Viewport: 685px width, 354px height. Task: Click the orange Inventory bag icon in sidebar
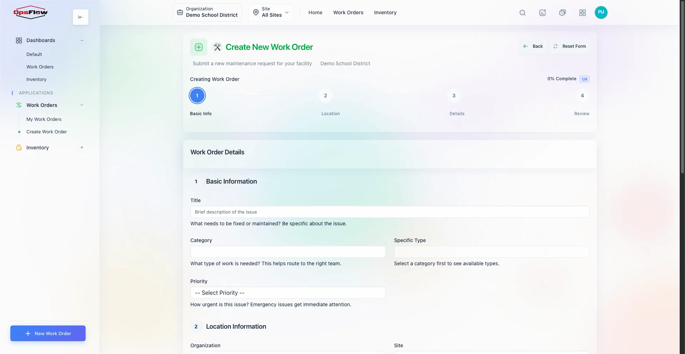pos(19,147)
